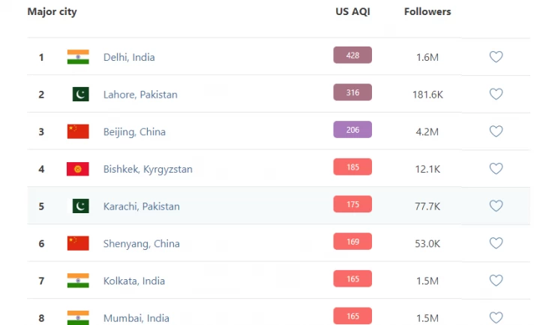Viewport: 540px width, 325px height.
Task: Click the US AQI column header
Action: pos(352,12)
